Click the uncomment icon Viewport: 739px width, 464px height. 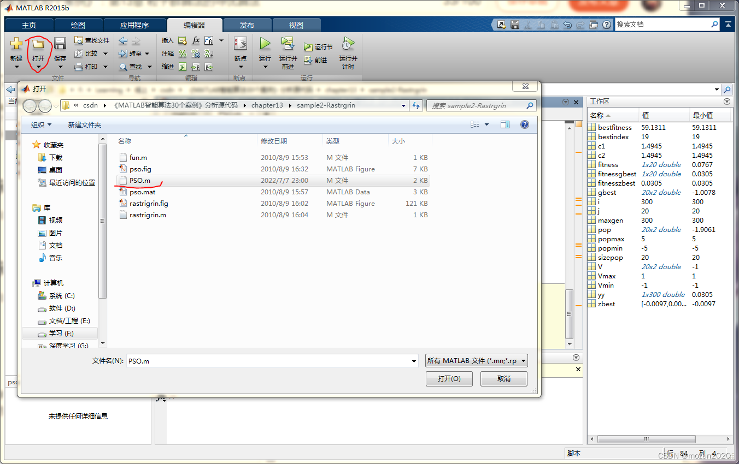pos(196,53)
